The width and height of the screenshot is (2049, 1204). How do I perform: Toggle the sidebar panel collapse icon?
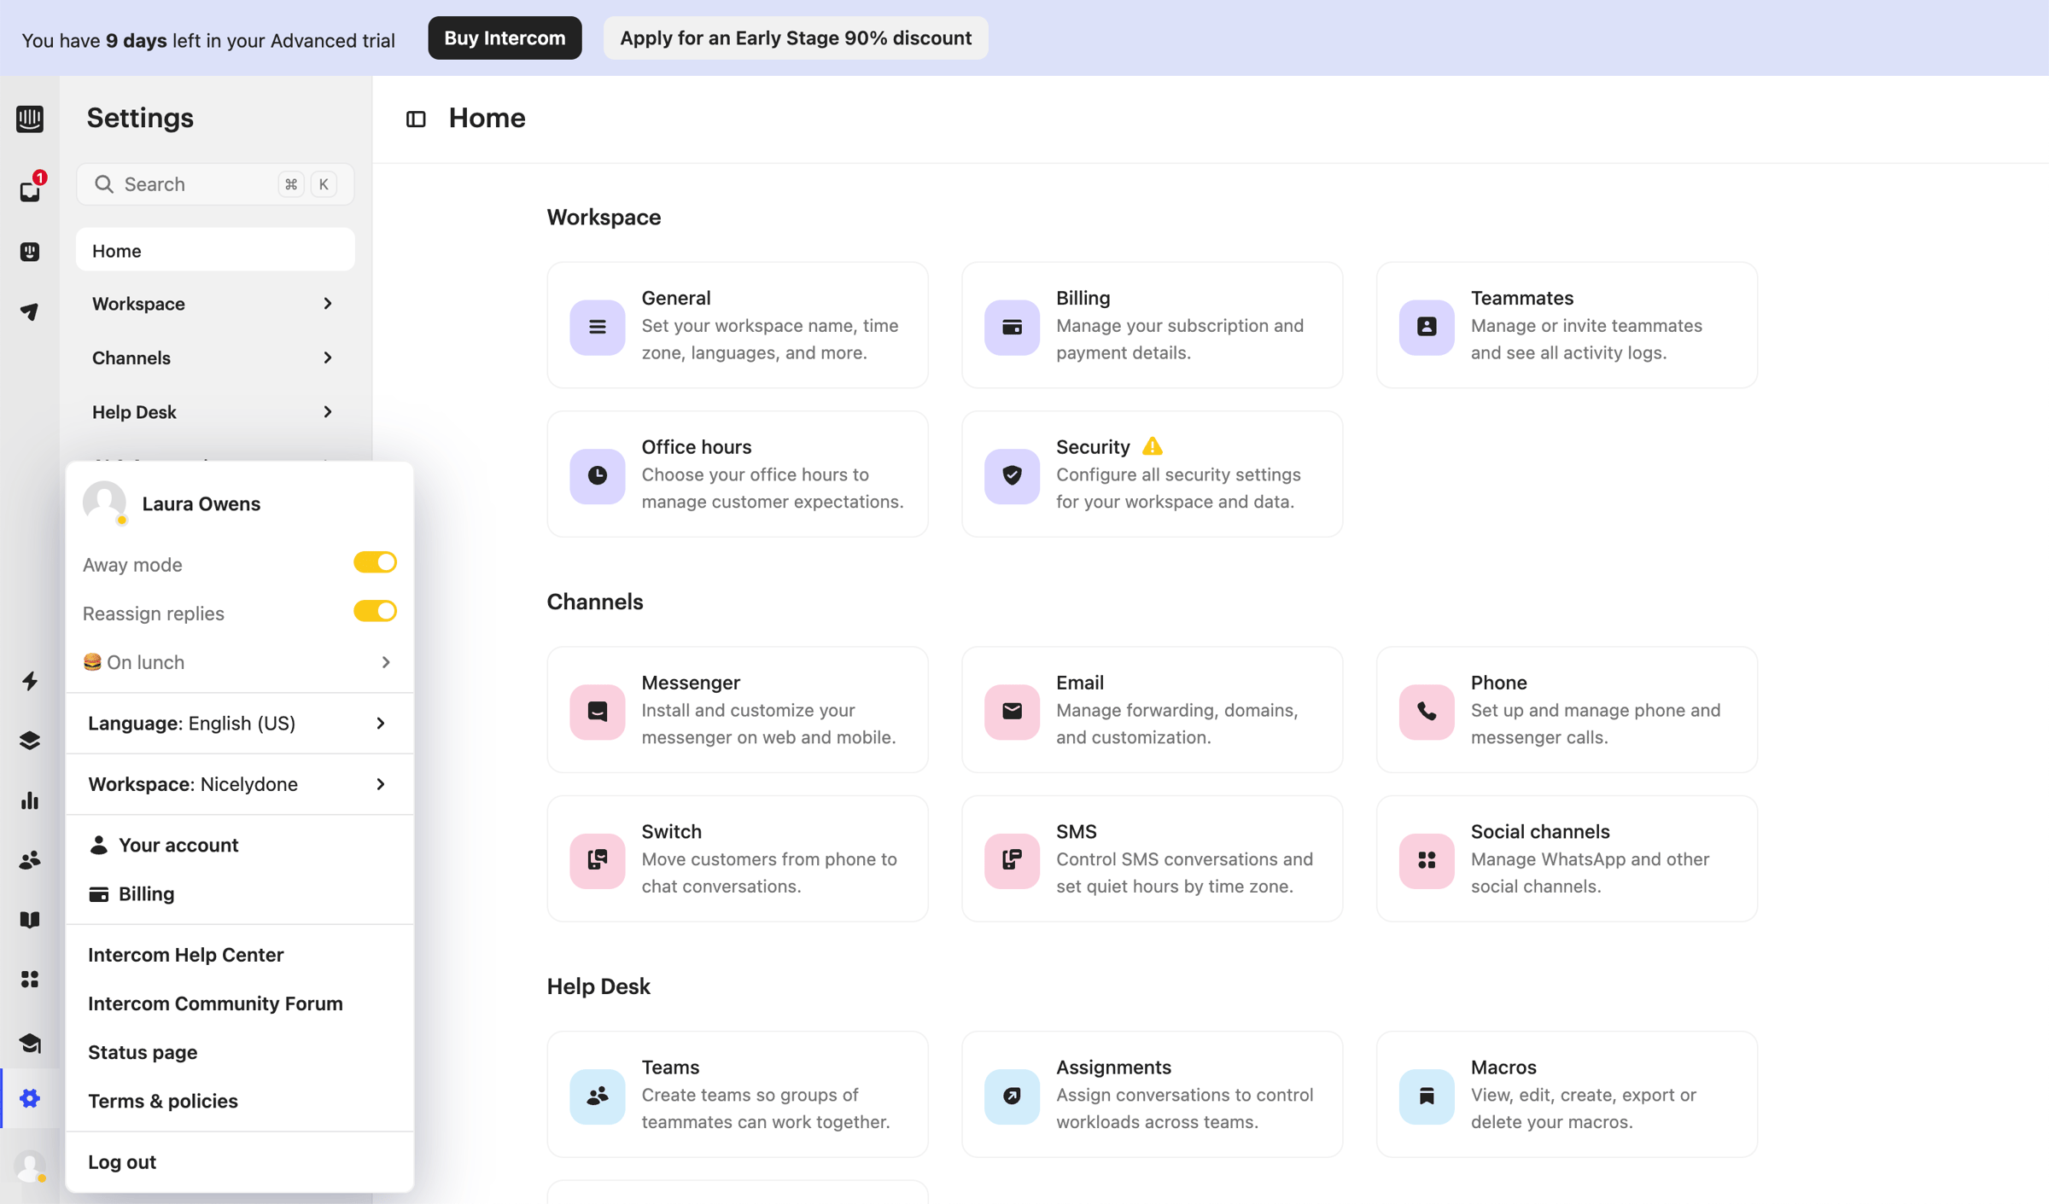point(416,119)
